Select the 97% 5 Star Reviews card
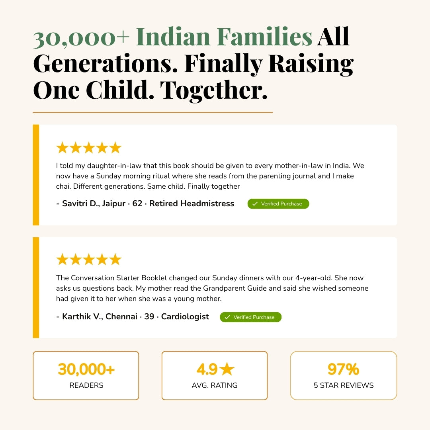Screen dimensions: 430x430 [x=344, y=375]
